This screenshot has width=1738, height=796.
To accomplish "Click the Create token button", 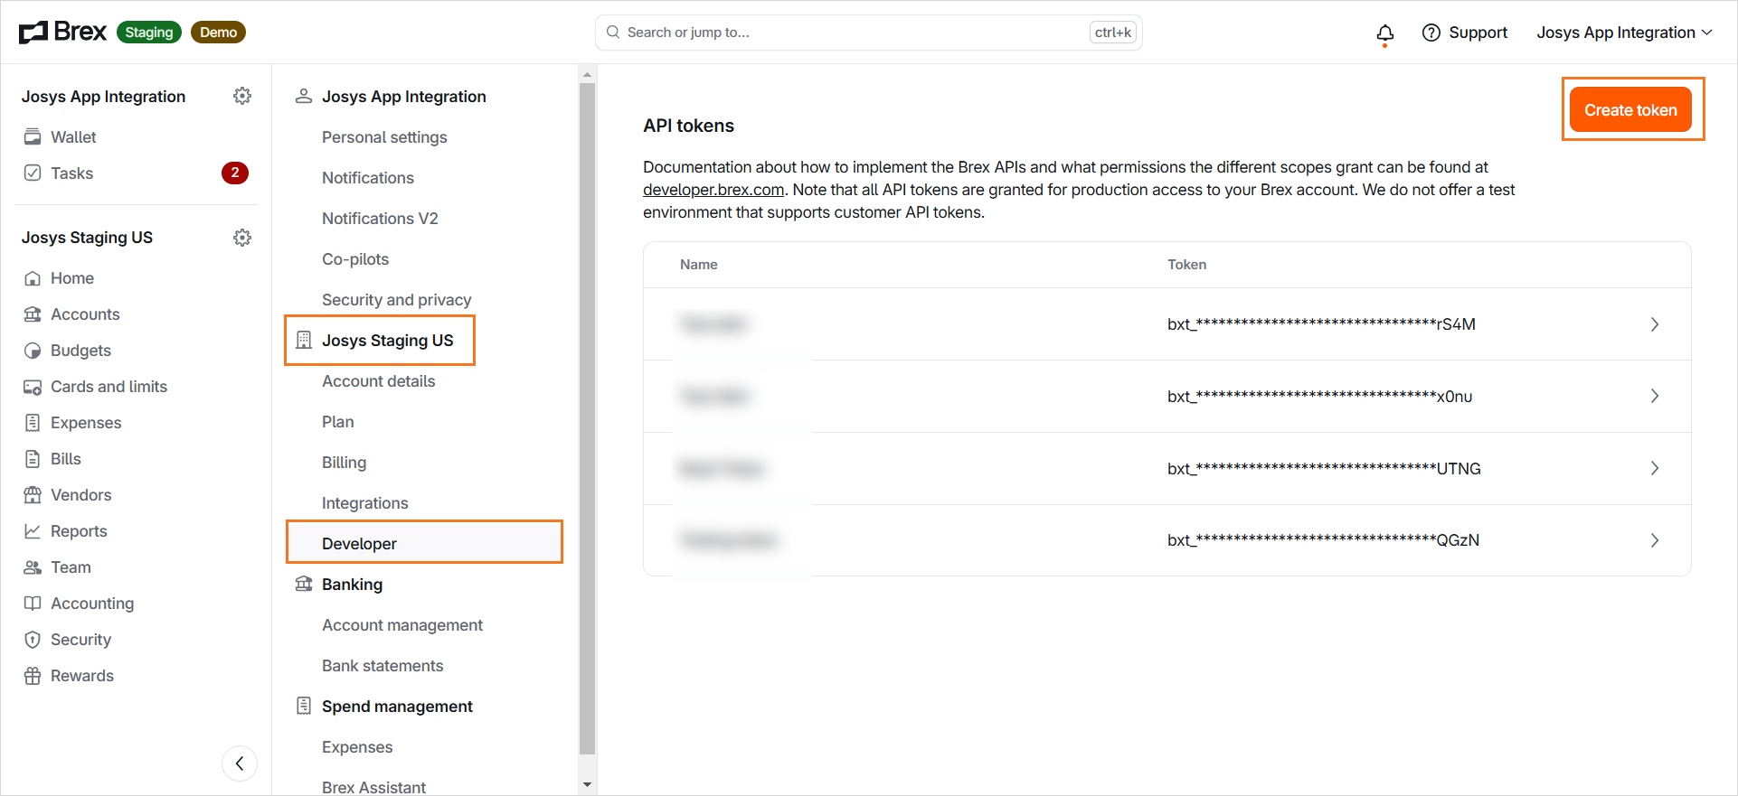I will coord(1630,109).
